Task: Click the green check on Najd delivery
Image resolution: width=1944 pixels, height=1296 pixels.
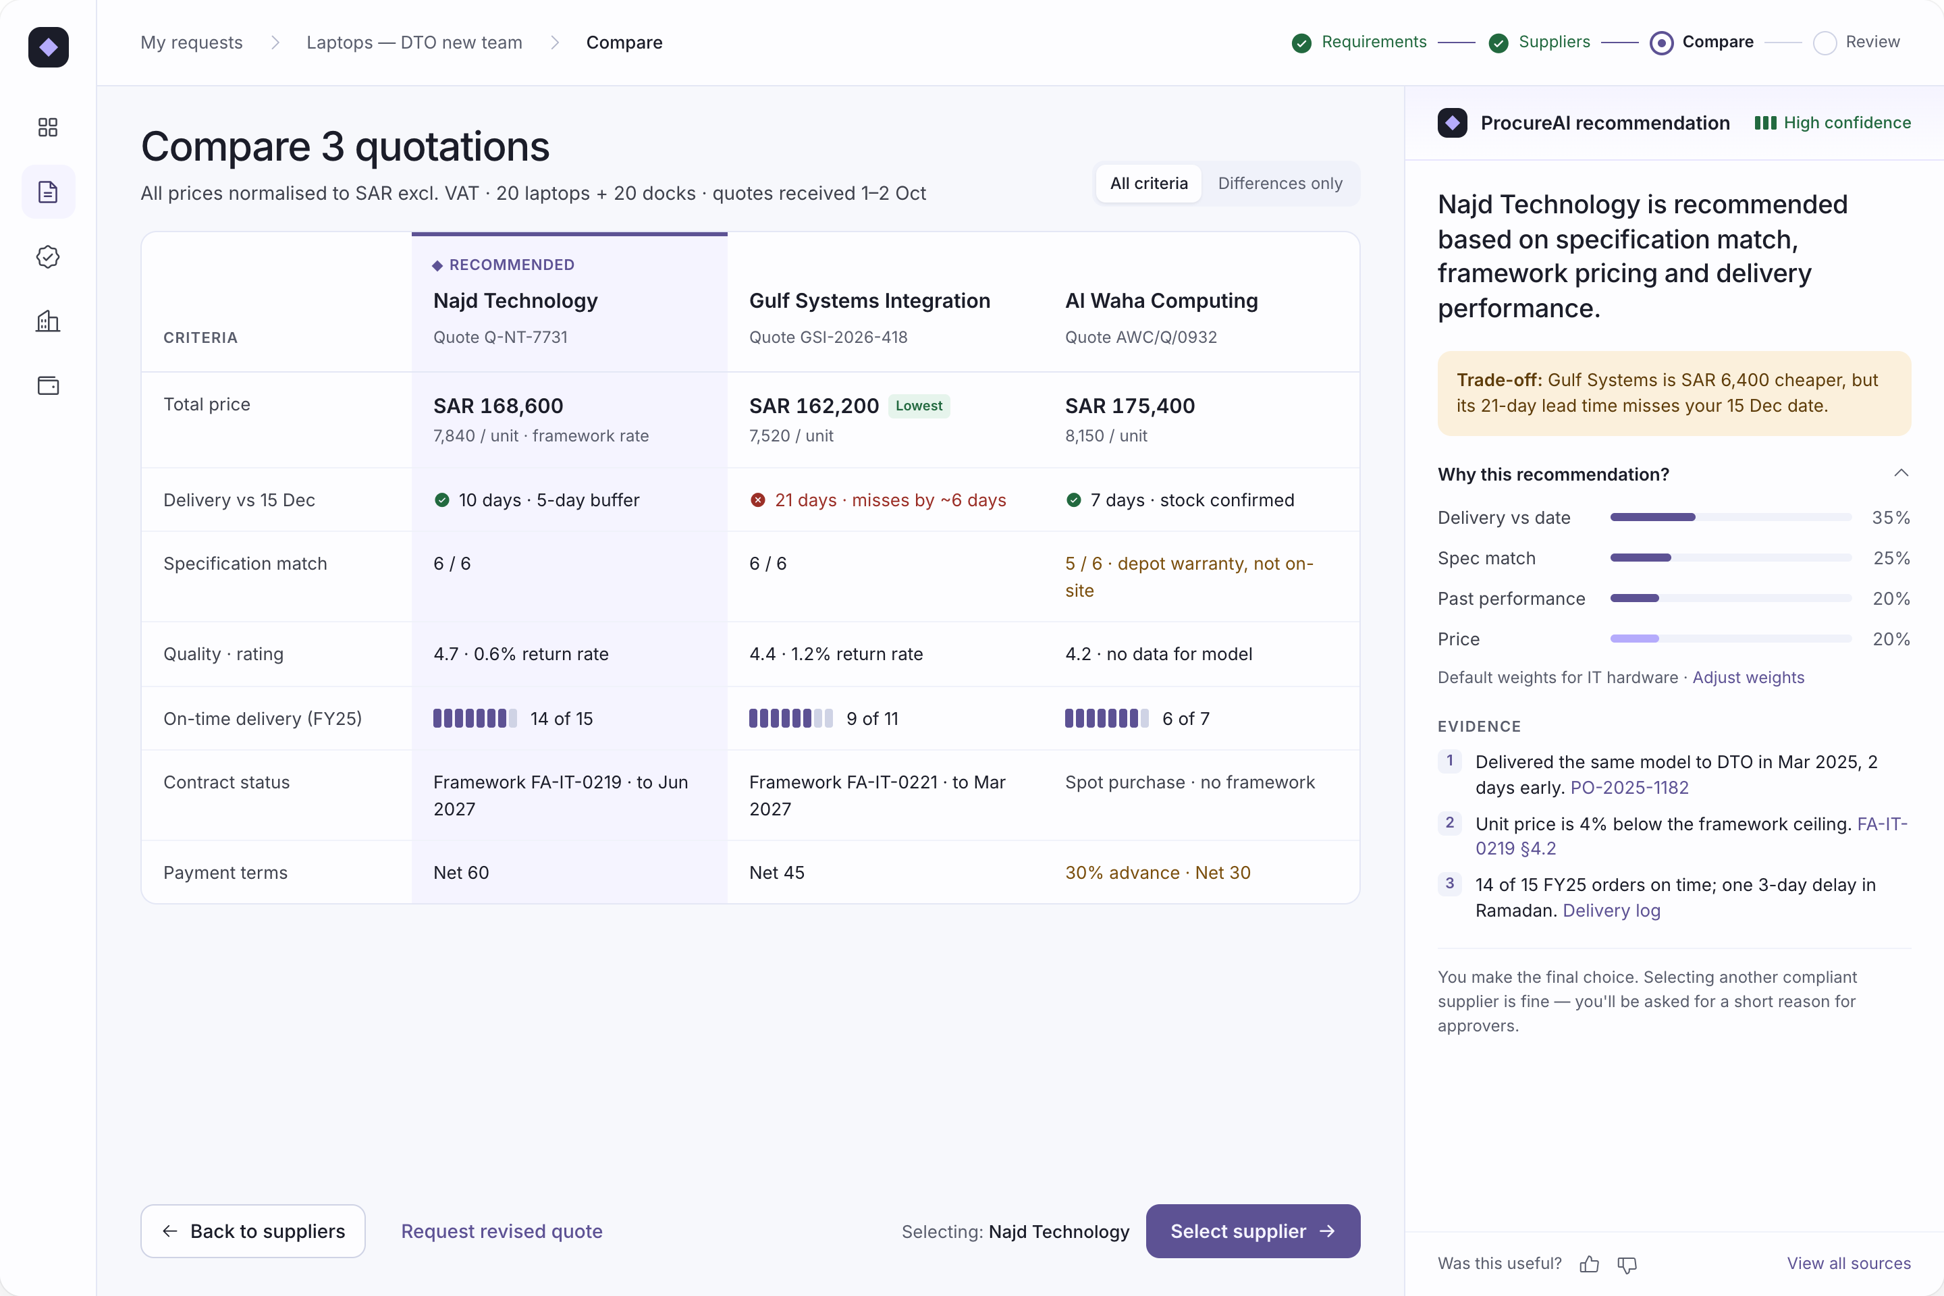Action: click(441, 500)
